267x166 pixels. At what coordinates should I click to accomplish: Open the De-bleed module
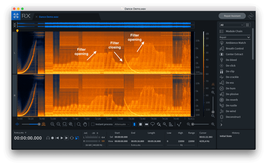pyautogui.click(x=228, y=60)
